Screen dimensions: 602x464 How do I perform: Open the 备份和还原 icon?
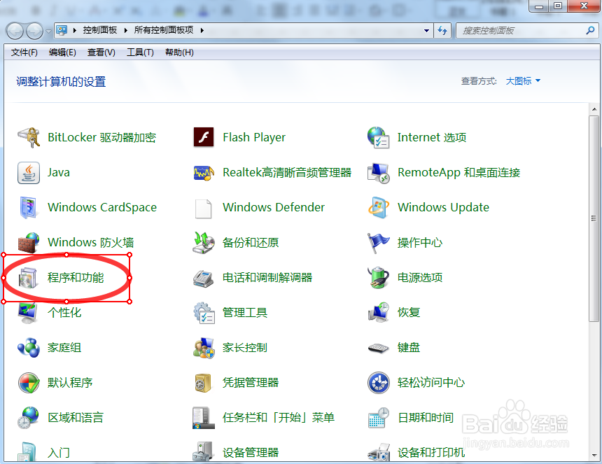(x=204, y=243)
